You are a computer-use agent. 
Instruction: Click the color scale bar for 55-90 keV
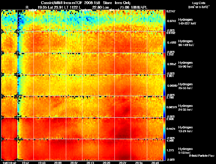[x=164, y=64]
